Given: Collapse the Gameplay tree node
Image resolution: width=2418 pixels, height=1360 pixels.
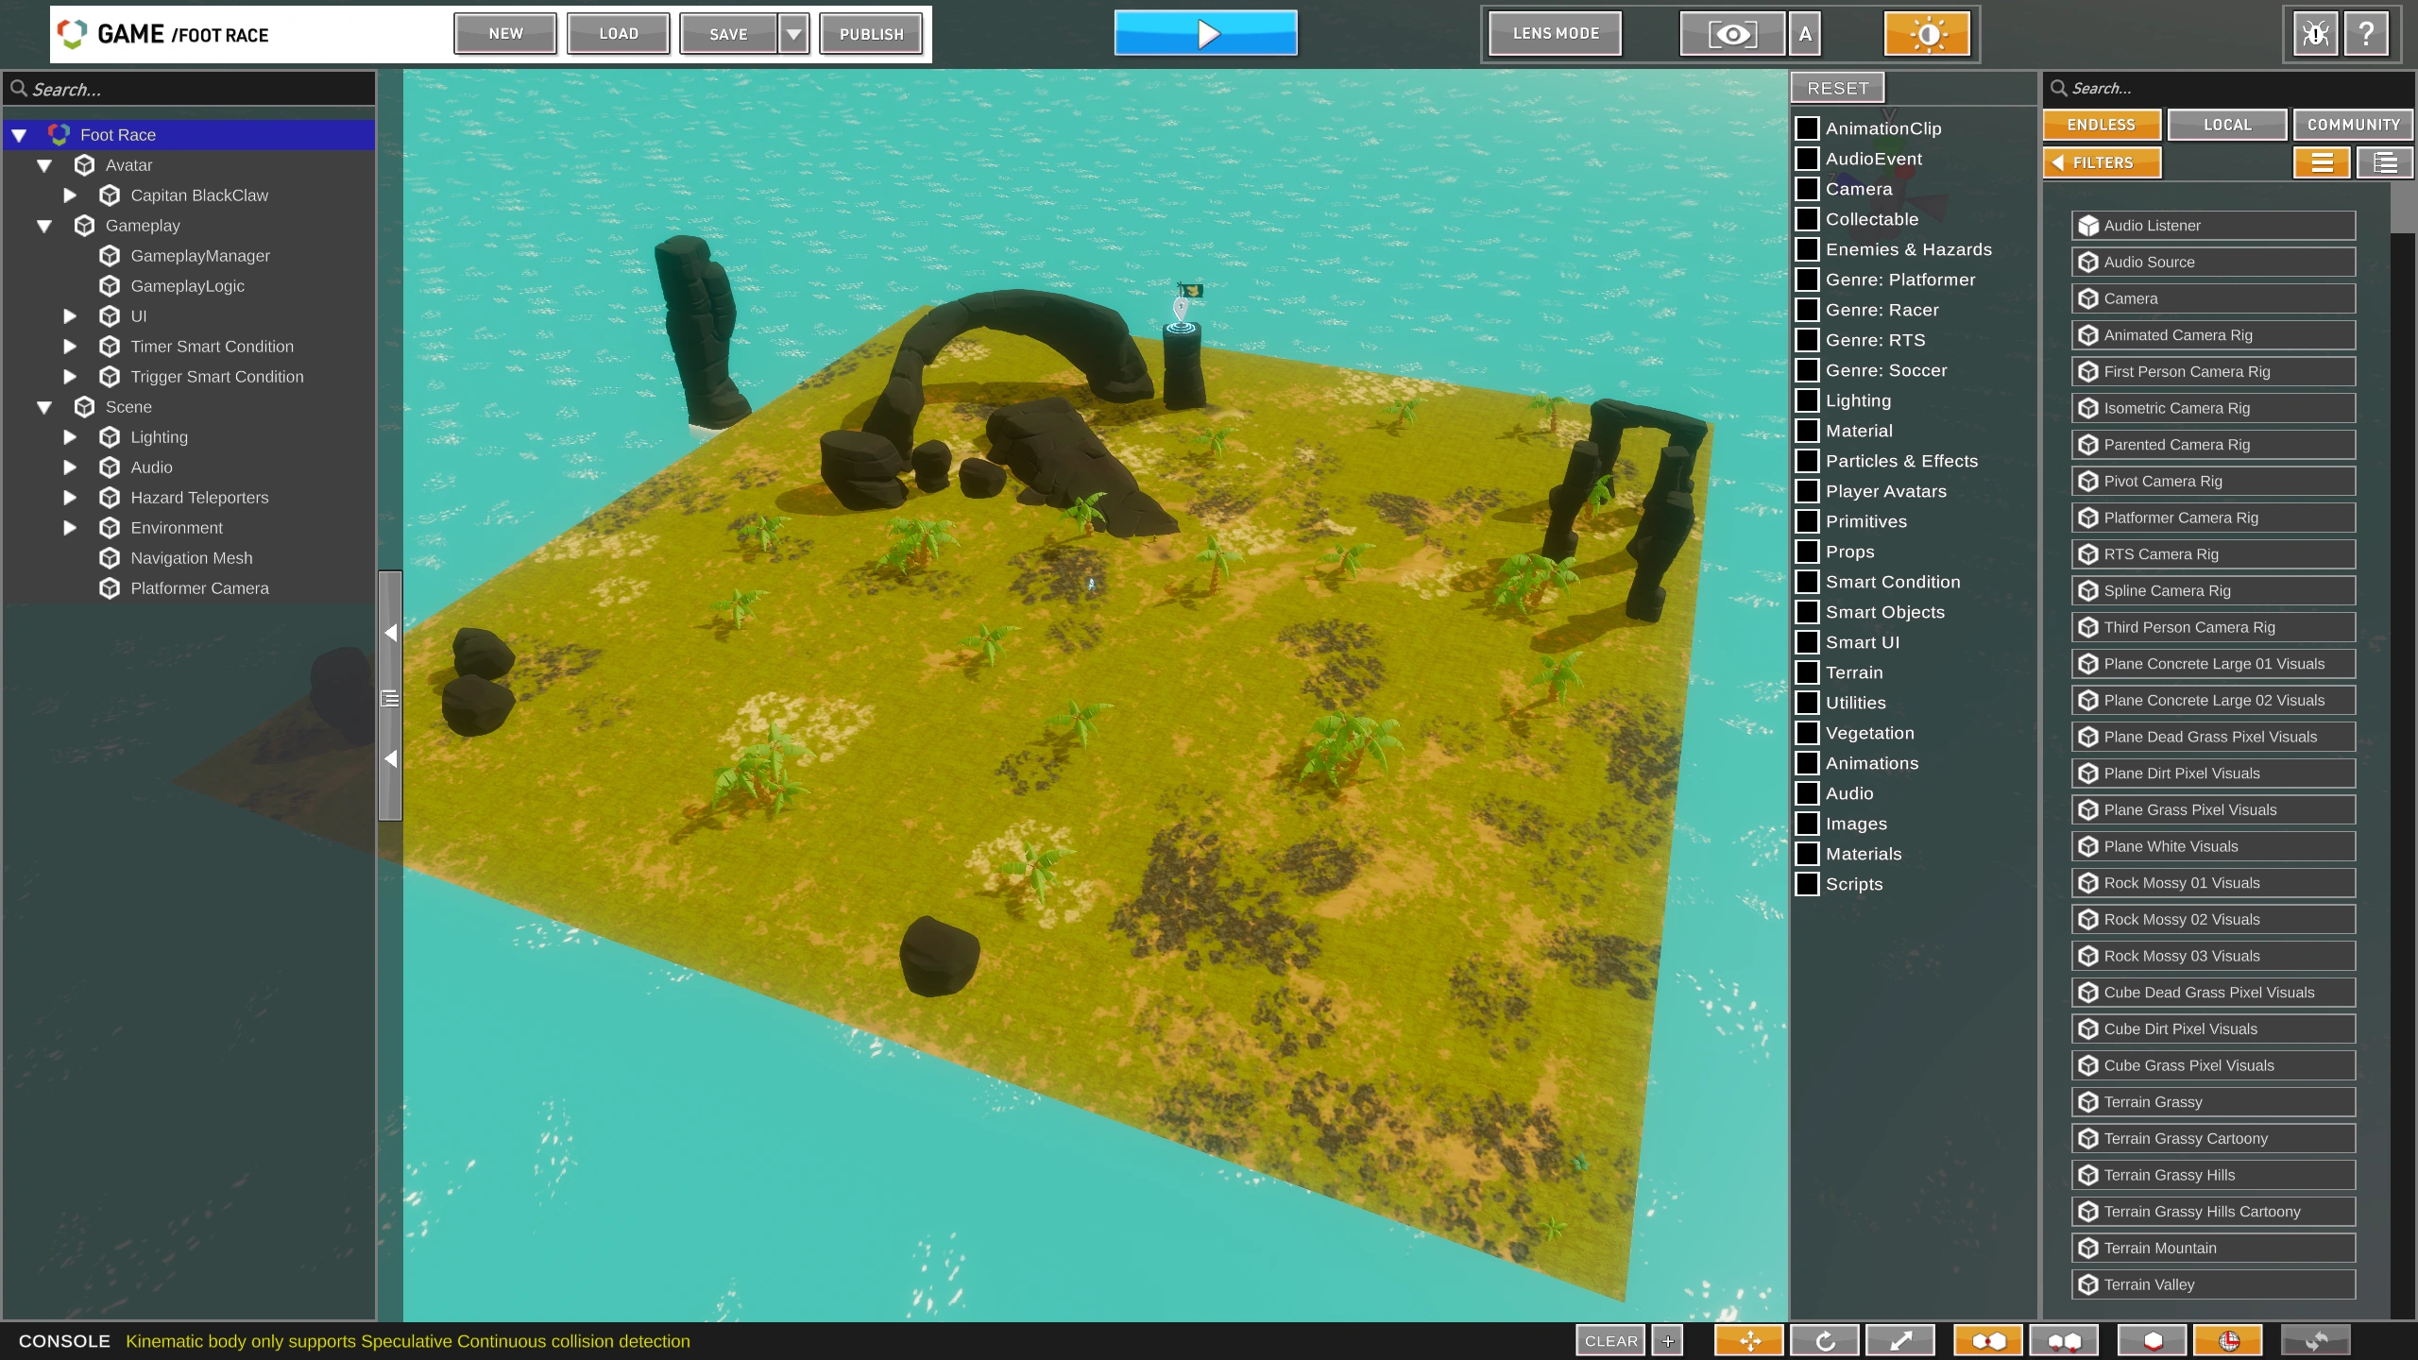Looking at the screenshot, I should pyautogui.click(x=44, y=226).
